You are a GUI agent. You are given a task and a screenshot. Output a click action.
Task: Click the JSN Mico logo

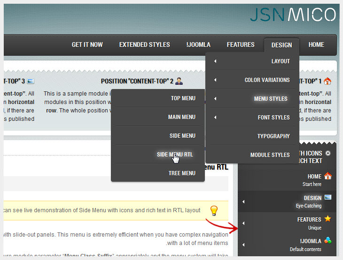(293, 15)
